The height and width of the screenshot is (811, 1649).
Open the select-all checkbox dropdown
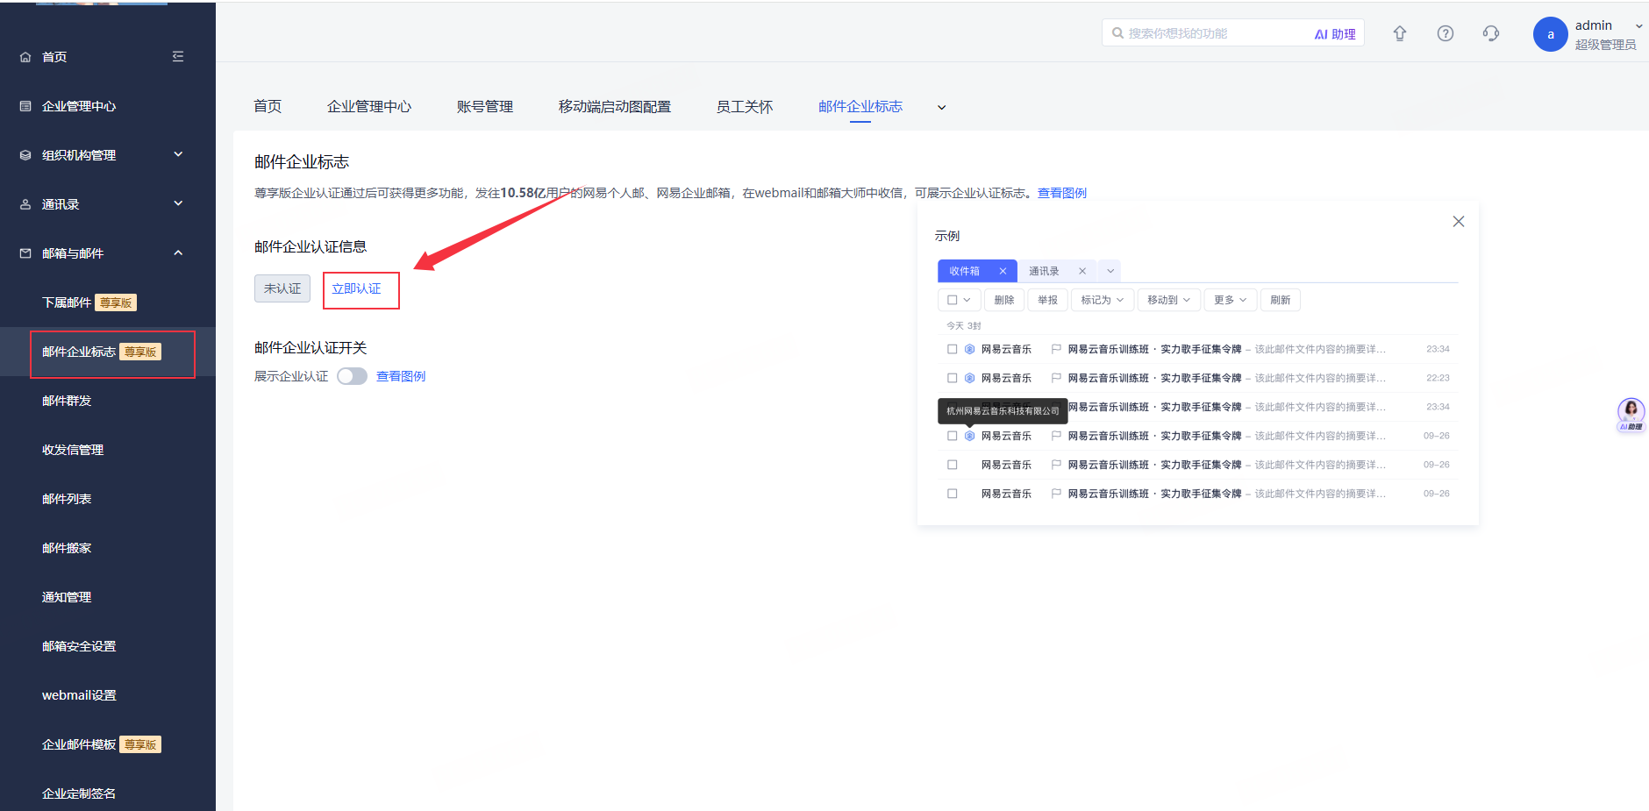point(959,300)
